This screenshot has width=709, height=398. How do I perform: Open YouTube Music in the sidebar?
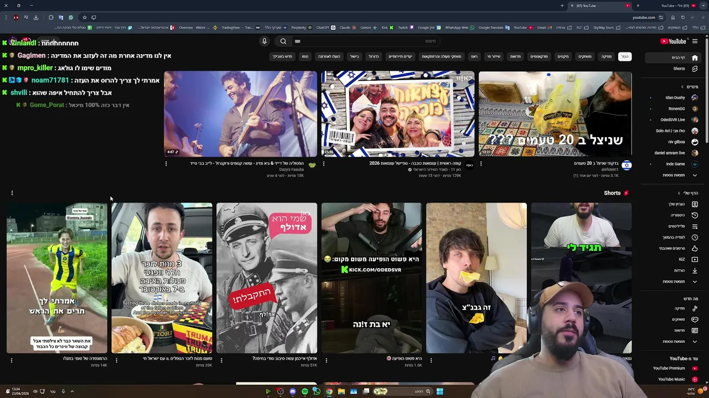coord(674,379)
